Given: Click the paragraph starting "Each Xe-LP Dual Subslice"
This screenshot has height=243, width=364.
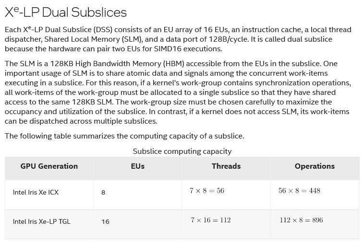Looking at the screenshot, I should (178, 39).
